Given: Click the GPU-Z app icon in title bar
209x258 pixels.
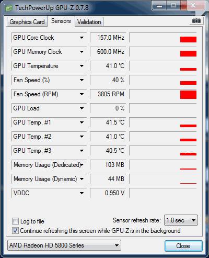Looking at the screenshot, I should tap(8, 8).
